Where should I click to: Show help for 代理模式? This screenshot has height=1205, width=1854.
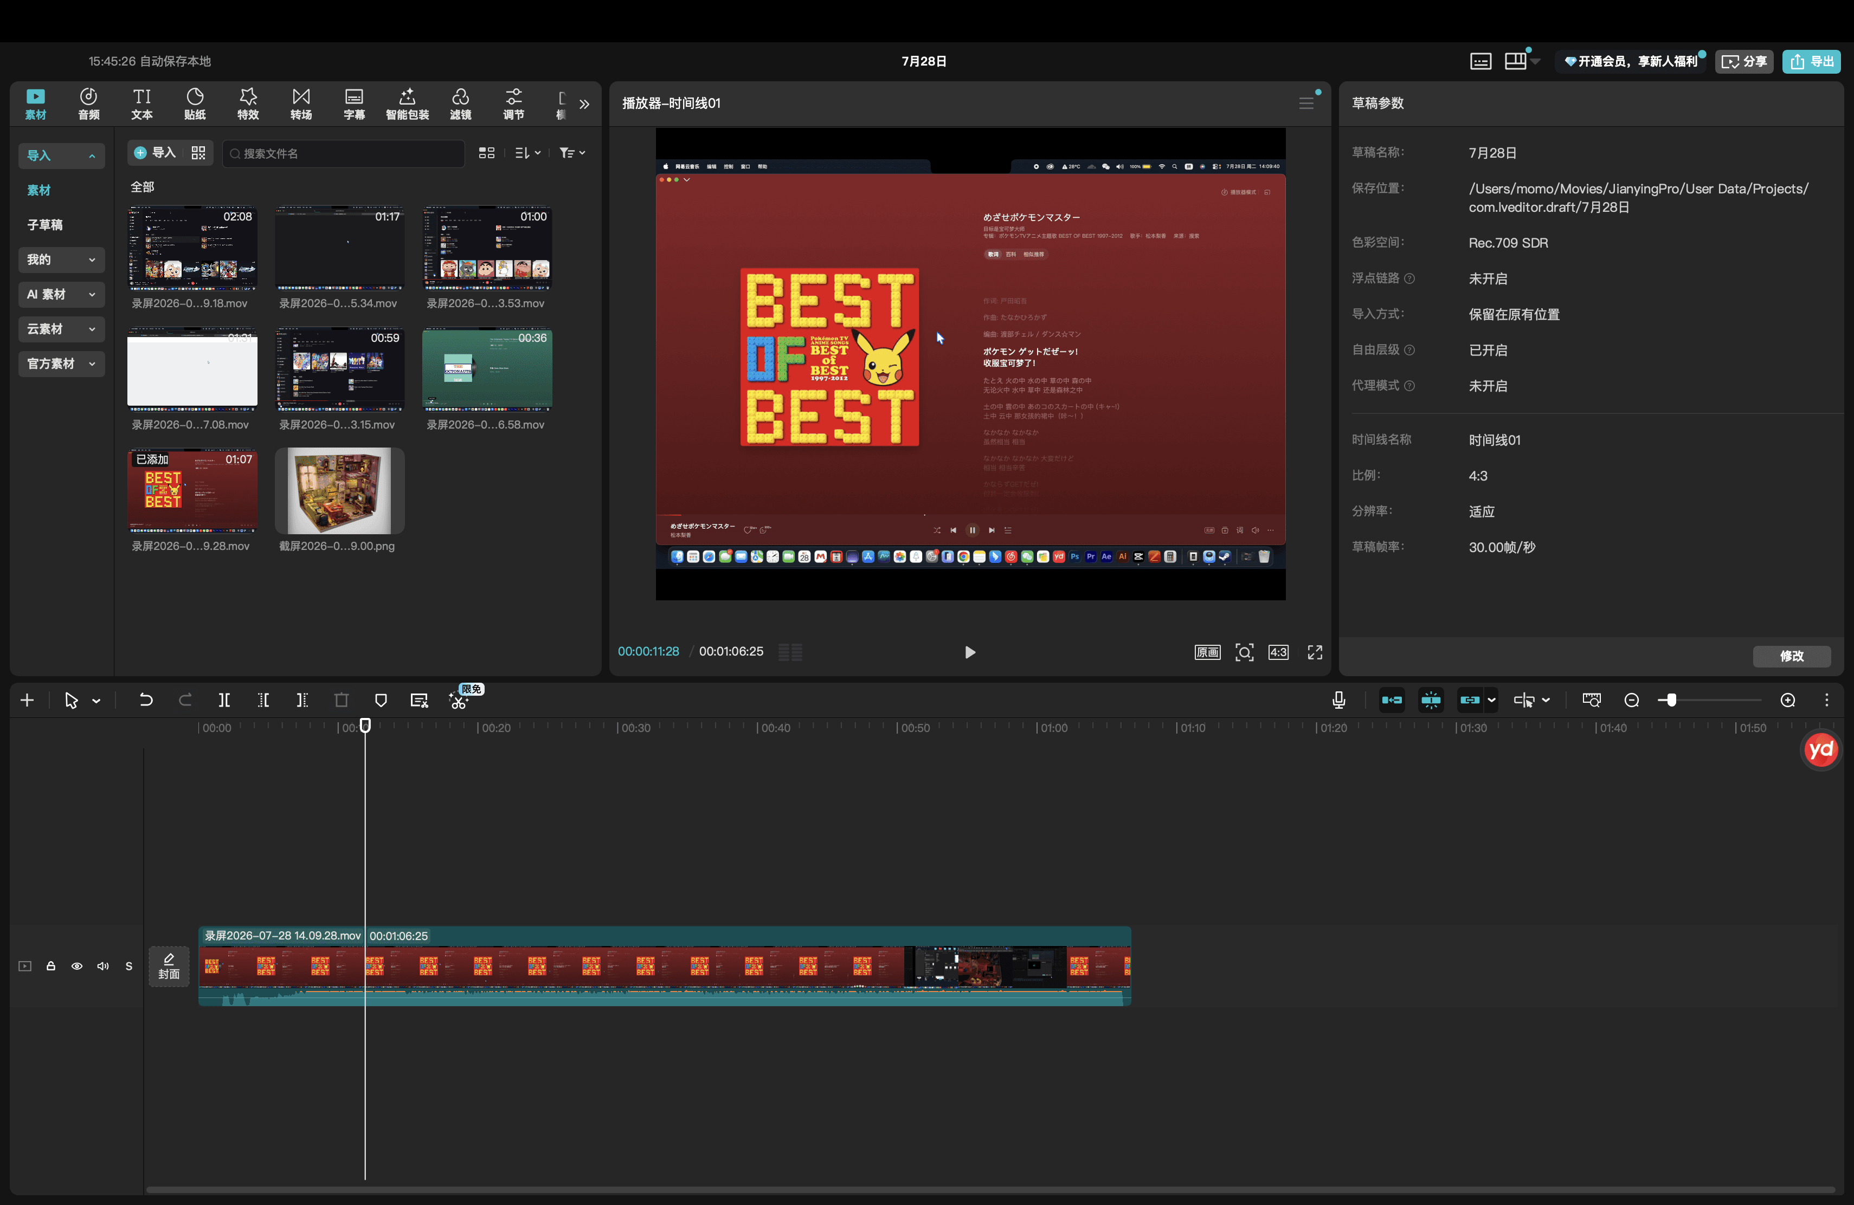click(1409, 386)
